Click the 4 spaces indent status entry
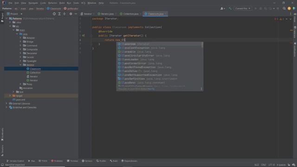Screen dimensions: 297x167 coord(281,165)
